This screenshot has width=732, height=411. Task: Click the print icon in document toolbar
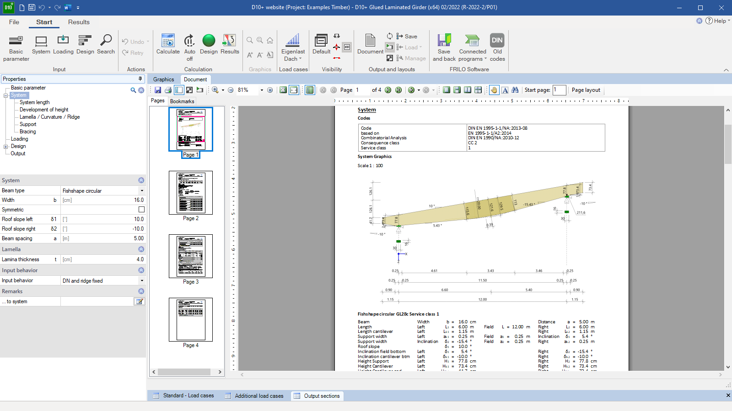168,90
